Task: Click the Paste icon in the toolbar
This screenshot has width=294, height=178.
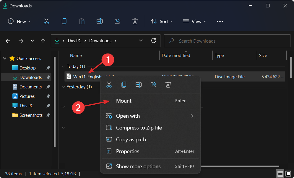Action: coord(82,21)
